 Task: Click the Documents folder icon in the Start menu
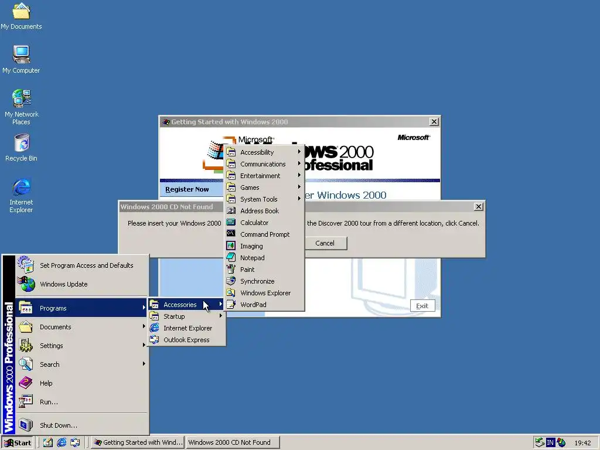coord(26,326)
